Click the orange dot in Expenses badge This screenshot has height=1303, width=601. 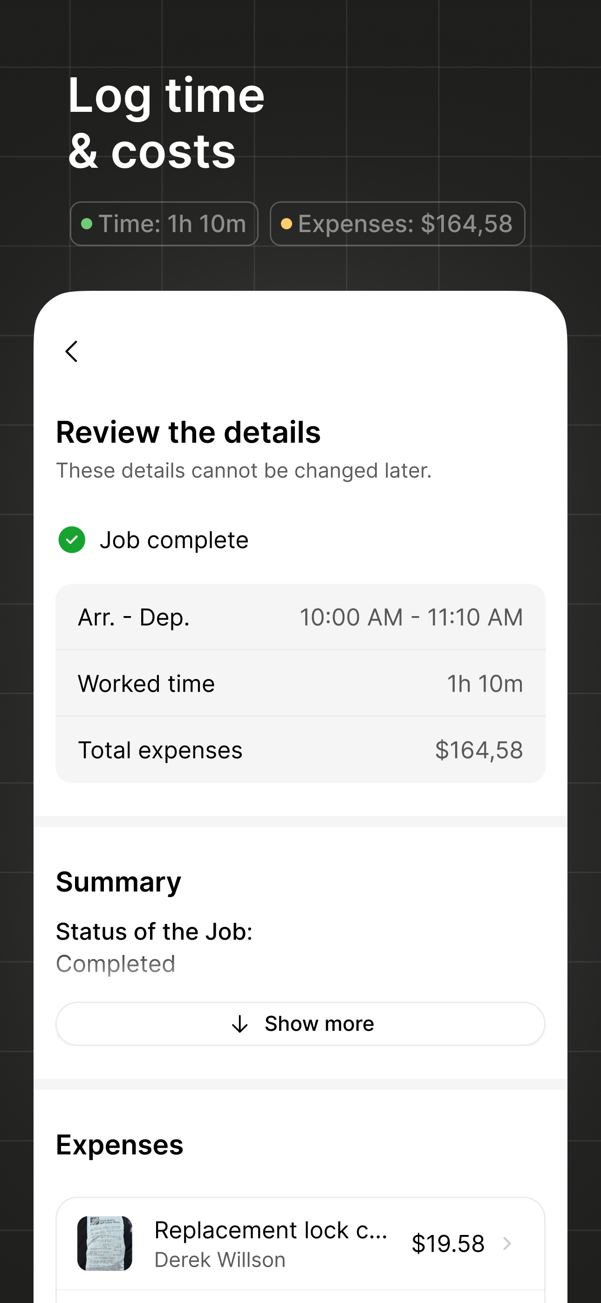(x=287, y=224)
